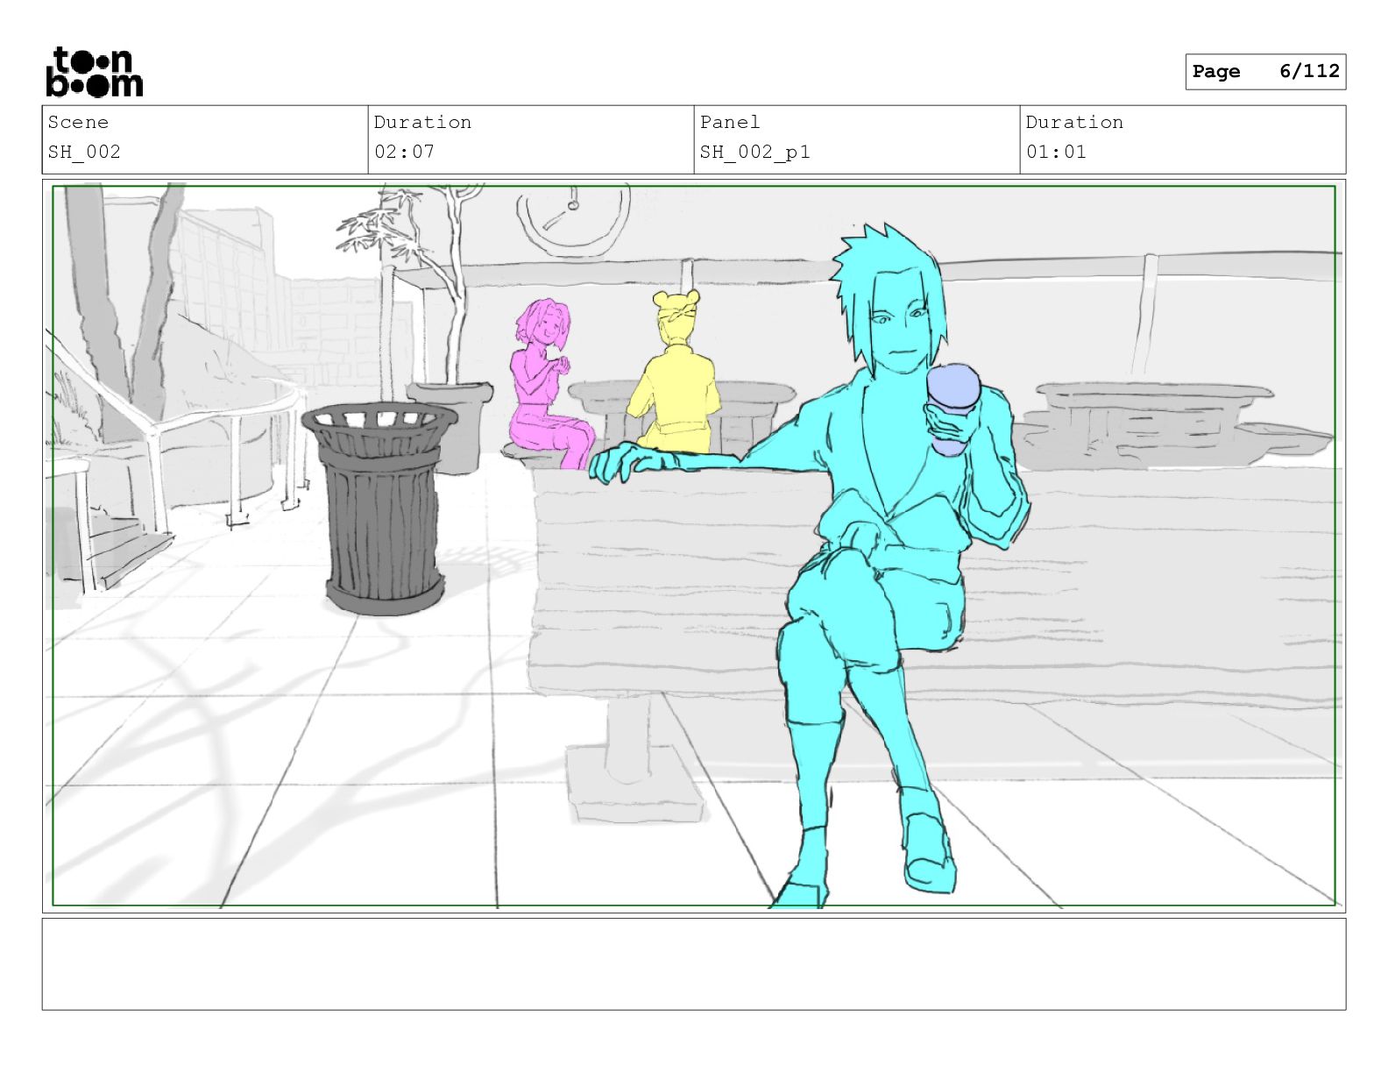Click the Page 6/112 indicator box
Image resolution: width=1388 pixels, height=1073 pixels.
point(1265,72)
